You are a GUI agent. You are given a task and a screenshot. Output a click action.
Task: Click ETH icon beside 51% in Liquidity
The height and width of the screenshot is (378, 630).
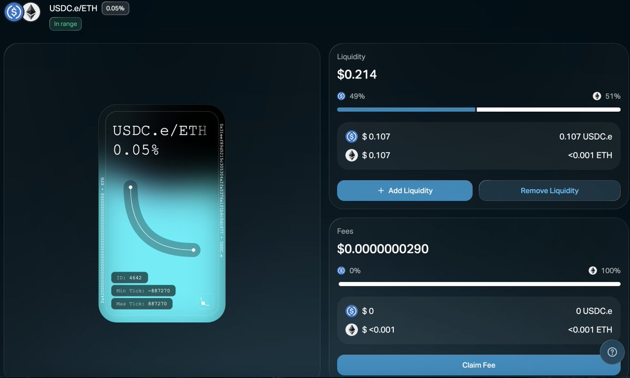[597, 96]
